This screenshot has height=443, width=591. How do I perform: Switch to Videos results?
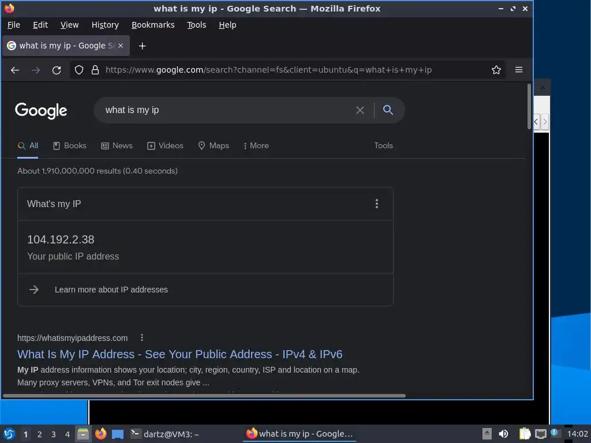point(165,146)
